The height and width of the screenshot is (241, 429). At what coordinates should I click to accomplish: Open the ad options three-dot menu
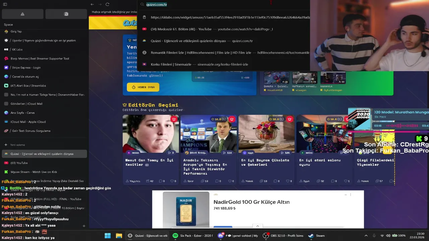point(351,194)
